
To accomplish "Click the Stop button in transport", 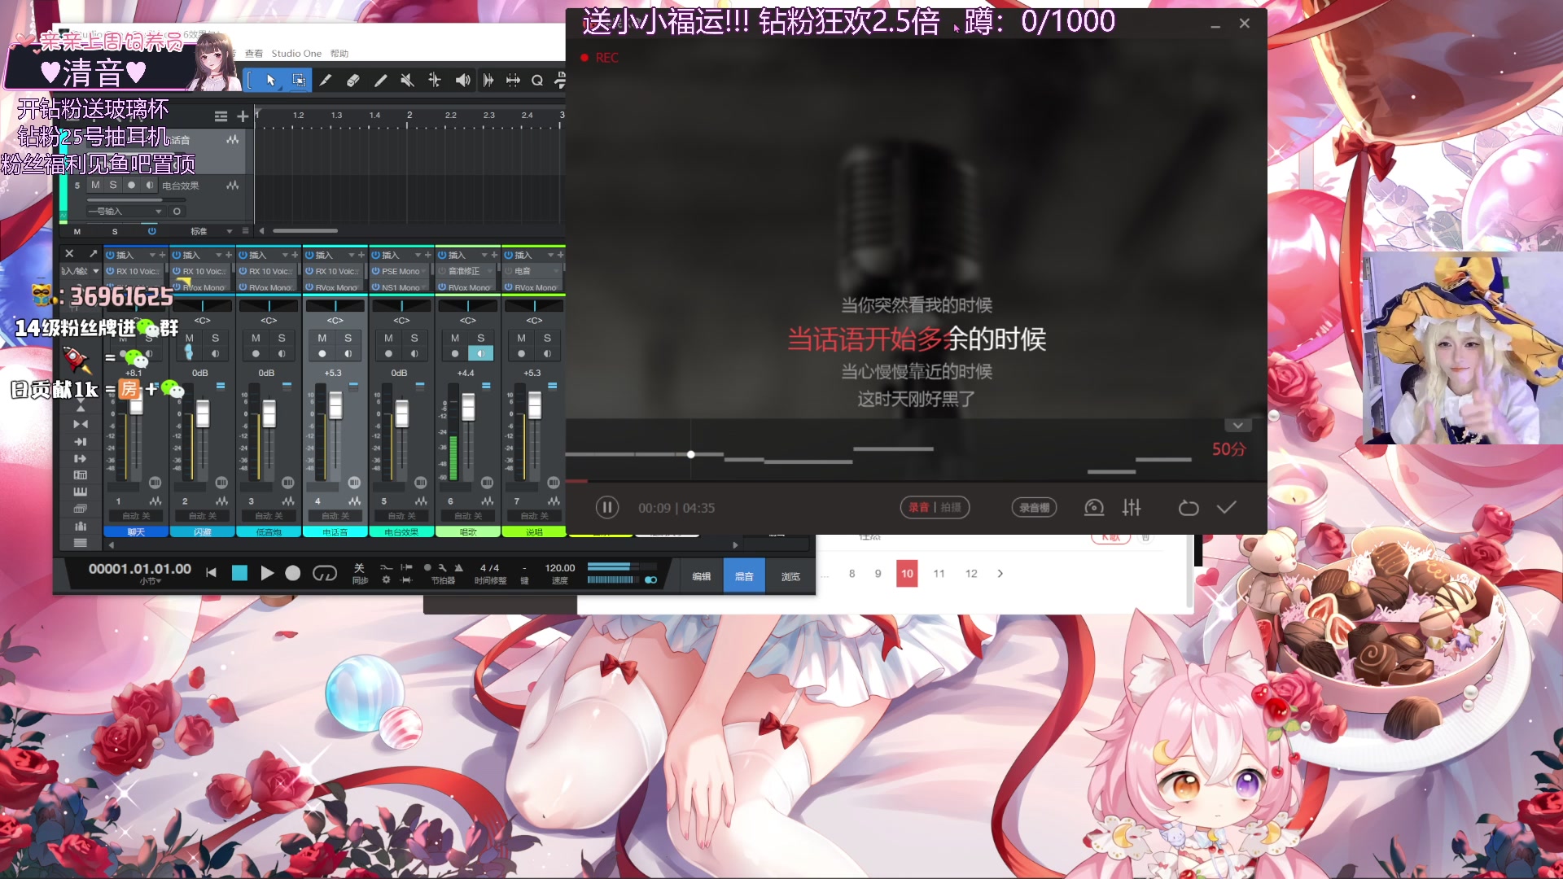I will tap(239, 573).
